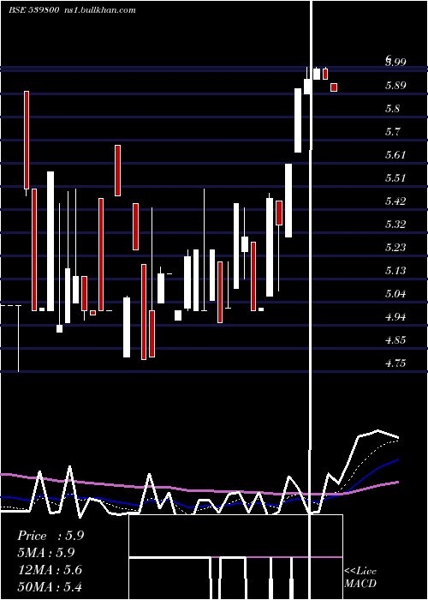This screenshot has width=428, height=600.
Task: Select the 4.94 price axis label
Action: coord(395,317)
